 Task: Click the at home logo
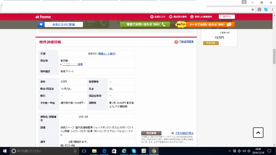tap(43, 17)
